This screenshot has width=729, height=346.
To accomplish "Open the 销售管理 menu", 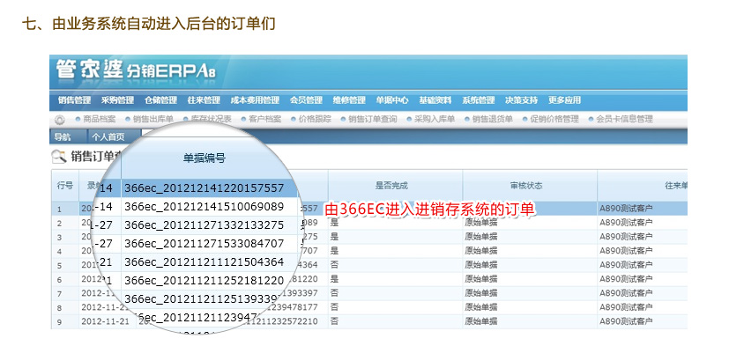I will click(x=74, y=100).
